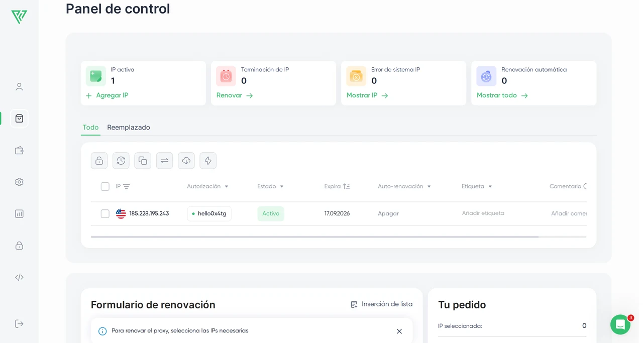Tick the checkbox for IP 185.228.195.243
This screenshot has height=343, width=643.
(x=105, y=214)
